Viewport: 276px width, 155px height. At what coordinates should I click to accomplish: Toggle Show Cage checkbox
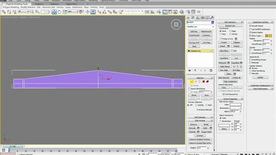coord(250,36)
